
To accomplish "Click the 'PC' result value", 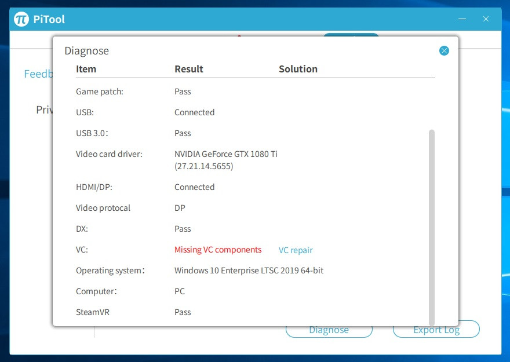I will tap(180, 291).
